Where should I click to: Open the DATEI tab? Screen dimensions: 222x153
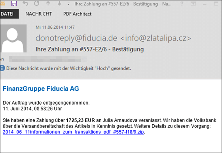(9, 14)
